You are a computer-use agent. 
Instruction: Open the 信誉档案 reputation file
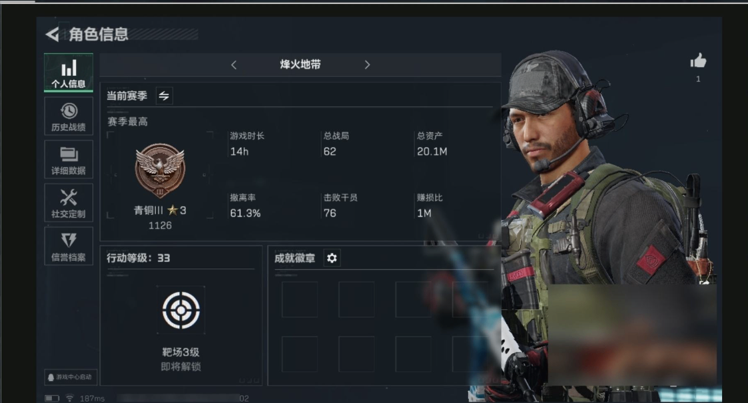click(x=69, y=246)
